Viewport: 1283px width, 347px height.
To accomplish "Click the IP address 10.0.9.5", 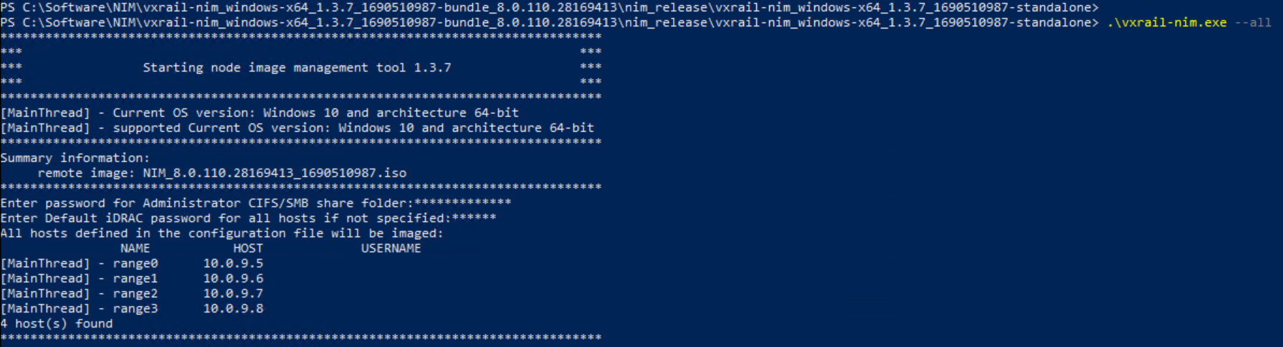I will [x=233, y=263].
